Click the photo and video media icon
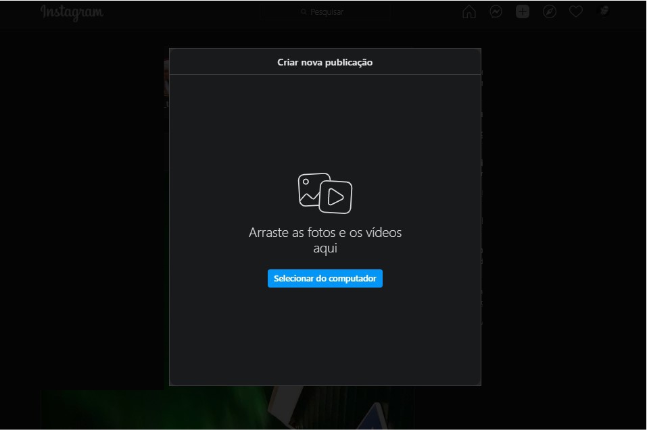 click(325, 193)
